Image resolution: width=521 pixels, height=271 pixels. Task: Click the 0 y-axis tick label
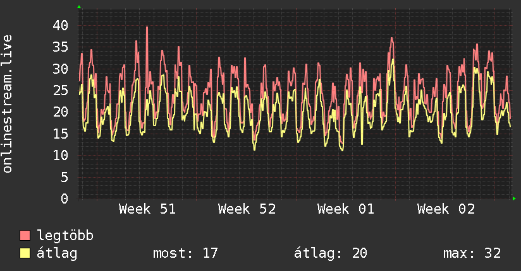click(x=64, y=199)
